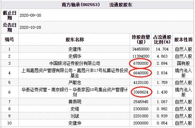The width and height of the screenshot is (195, 128).
Task: Select shareholder name 史维
Action: 75,109
